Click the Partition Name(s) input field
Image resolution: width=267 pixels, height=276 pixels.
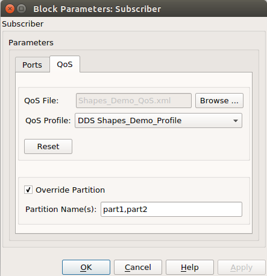(x=171, y=210)
